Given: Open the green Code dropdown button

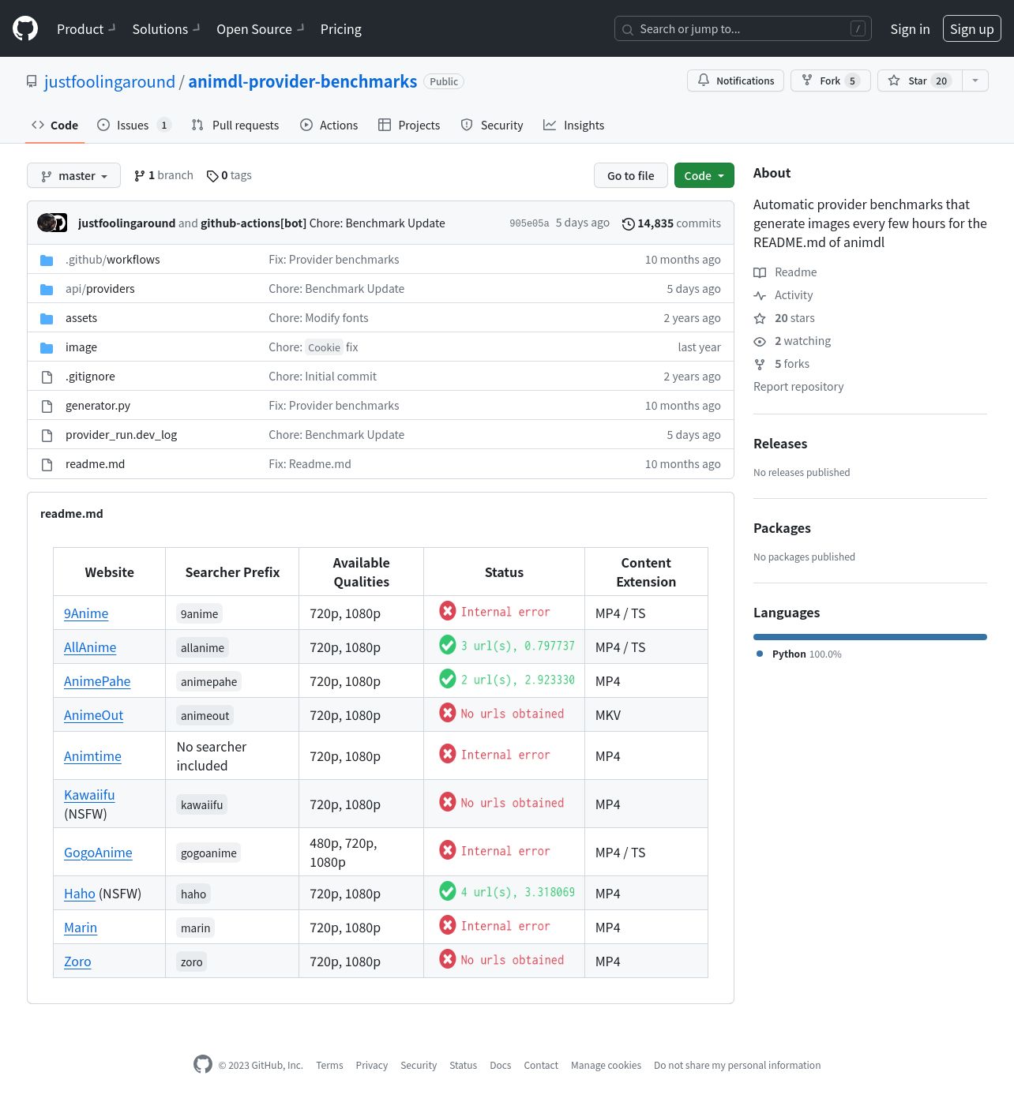Looking at the screenshot, I should (x=704, y=175).
